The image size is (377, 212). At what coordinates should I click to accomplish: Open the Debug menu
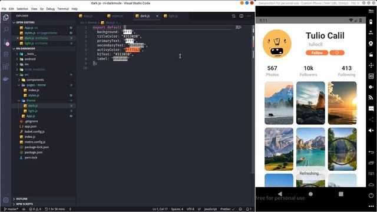50,9
